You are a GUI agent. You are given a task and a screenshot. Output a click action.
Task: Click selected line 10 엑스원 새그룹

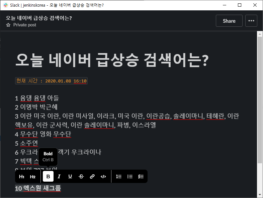(x=38, y=188)
